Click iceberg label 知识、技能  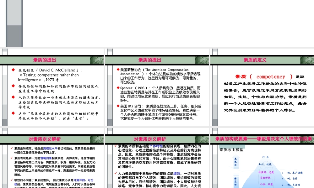[x=265, y=164]
